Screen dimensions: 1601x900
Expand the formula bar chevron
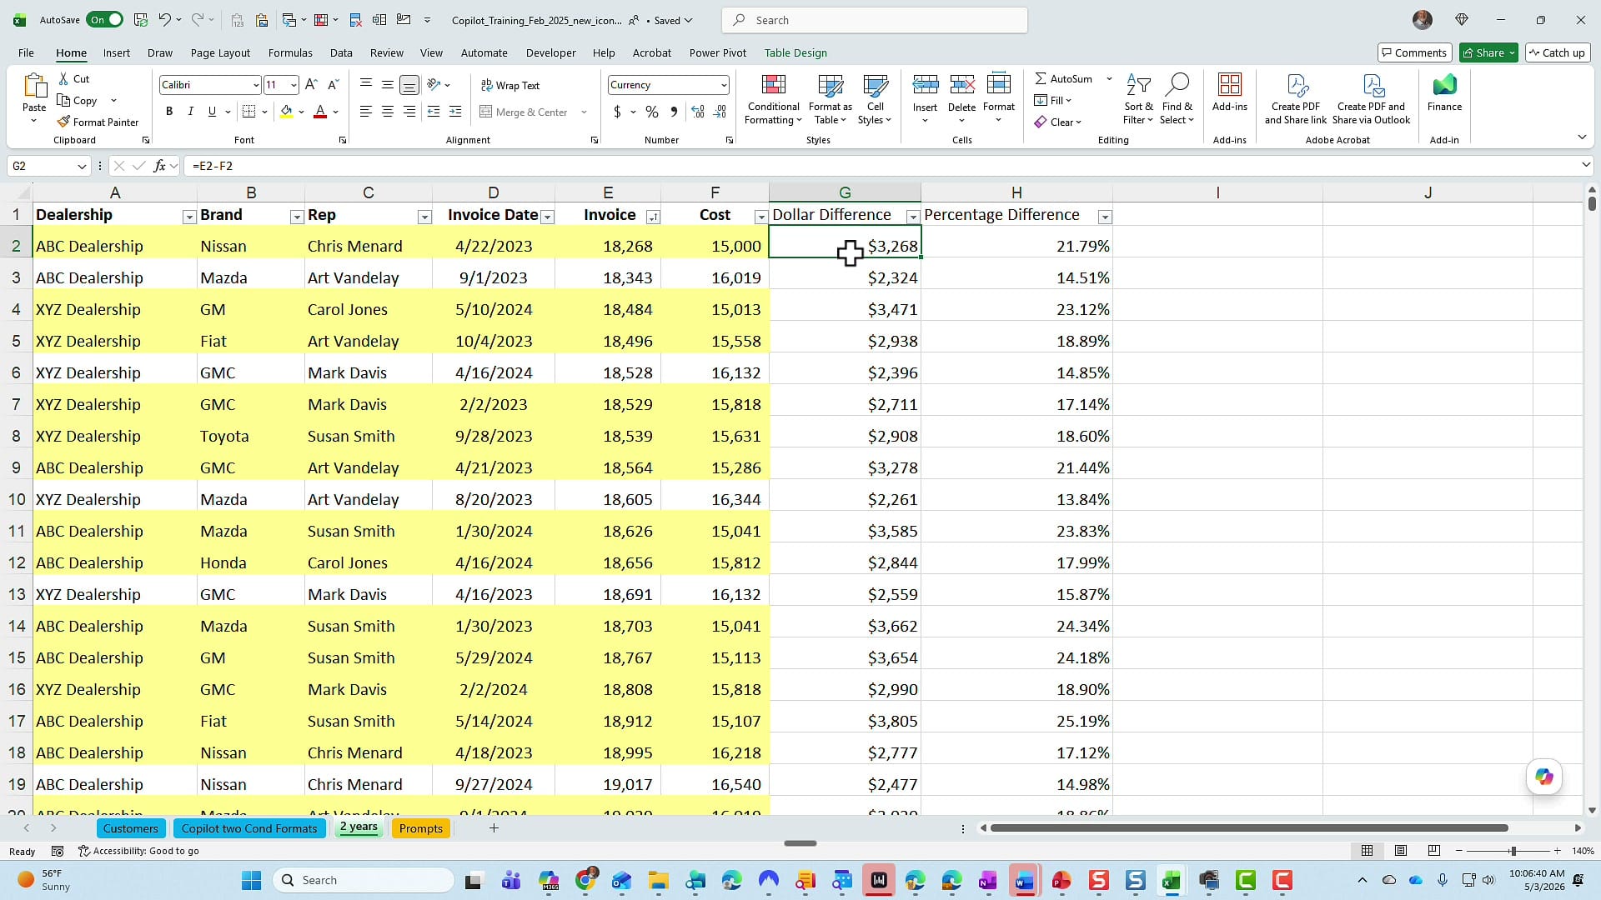click(x=1585, y=165)
